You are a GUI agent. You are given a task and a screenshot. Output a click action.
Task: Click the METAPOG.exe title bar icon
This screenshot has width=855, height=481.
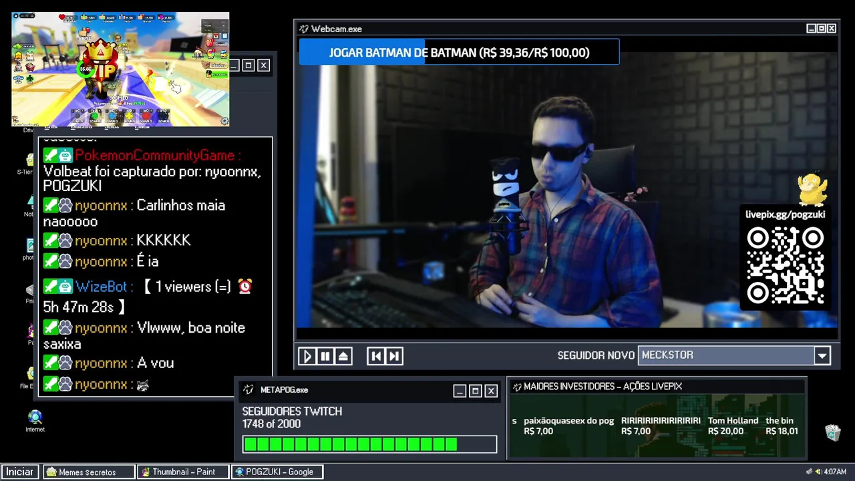tap(248, 389)
